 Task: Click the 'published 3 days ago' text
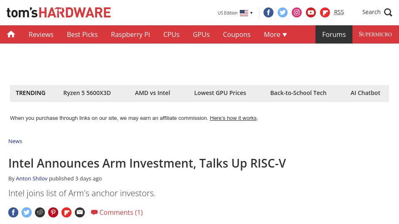click(x=75, y=178)
